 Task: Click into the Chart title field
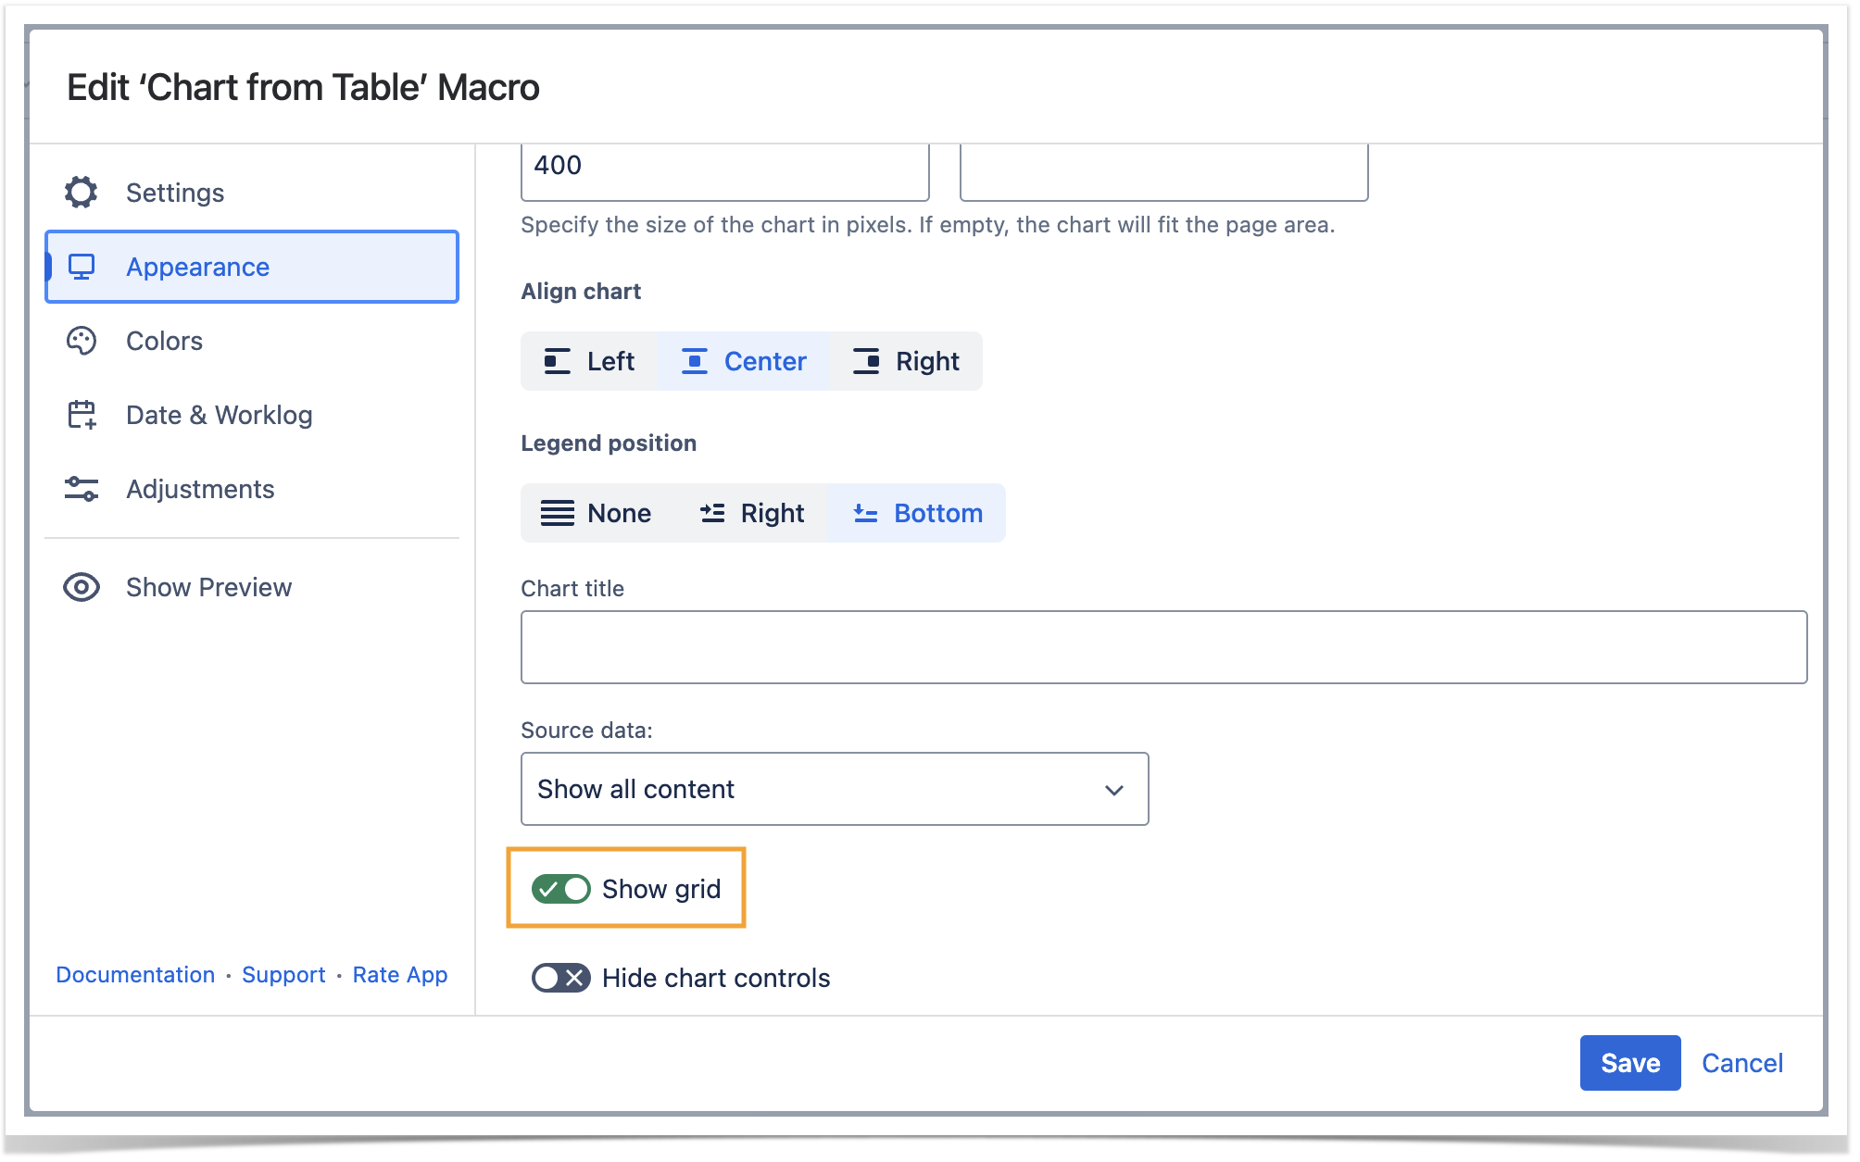(x=1162, y=647)
